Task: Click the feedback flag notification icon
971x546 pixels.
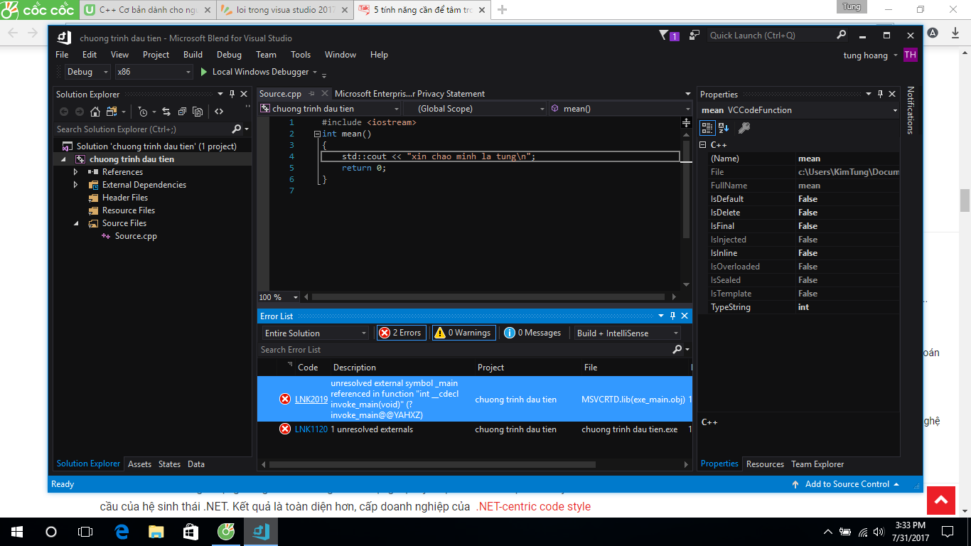Action: coord(665,36)
